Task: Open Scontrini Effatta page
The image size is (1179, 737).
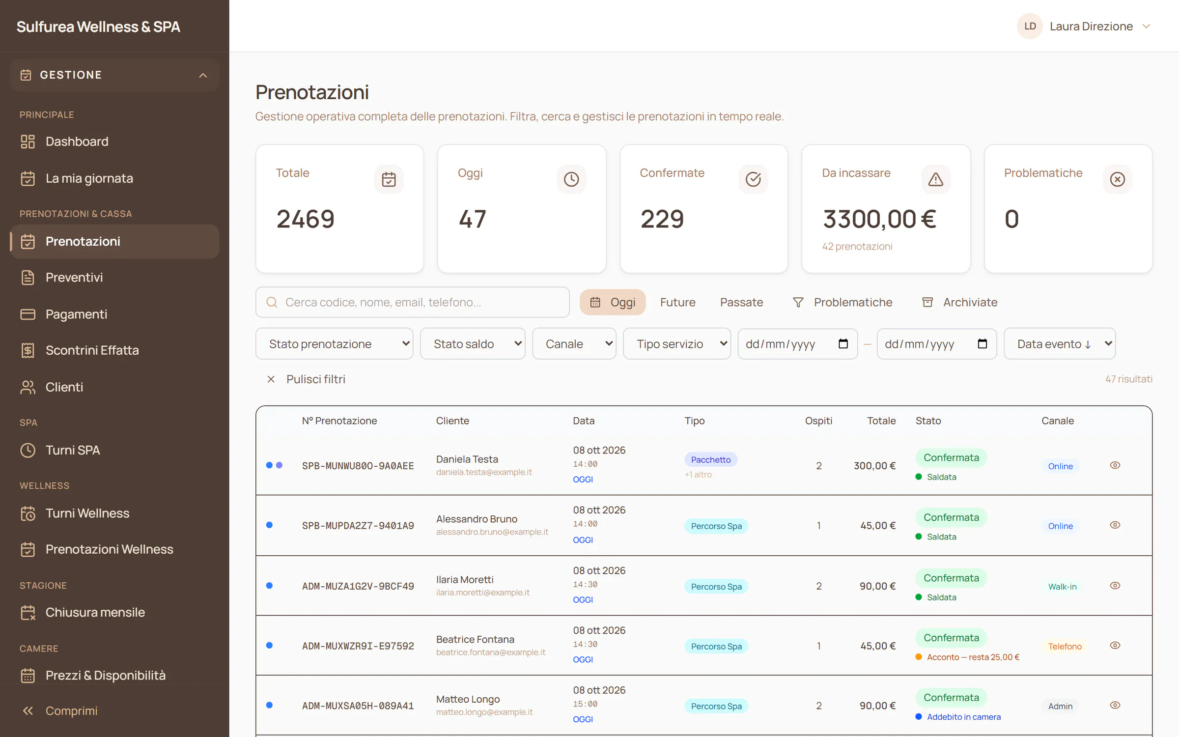Action: [114, 350]
